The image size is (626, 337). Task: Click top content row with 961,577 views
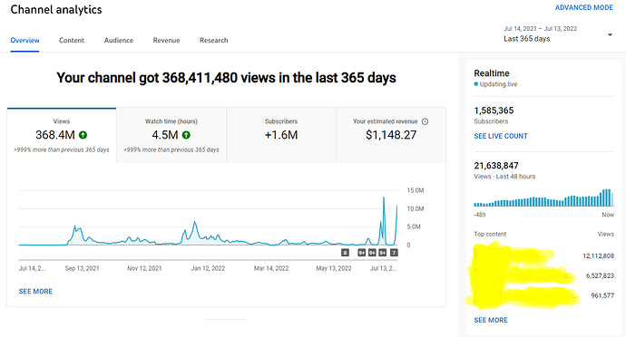pyautogui.click(x=543, y=296)
